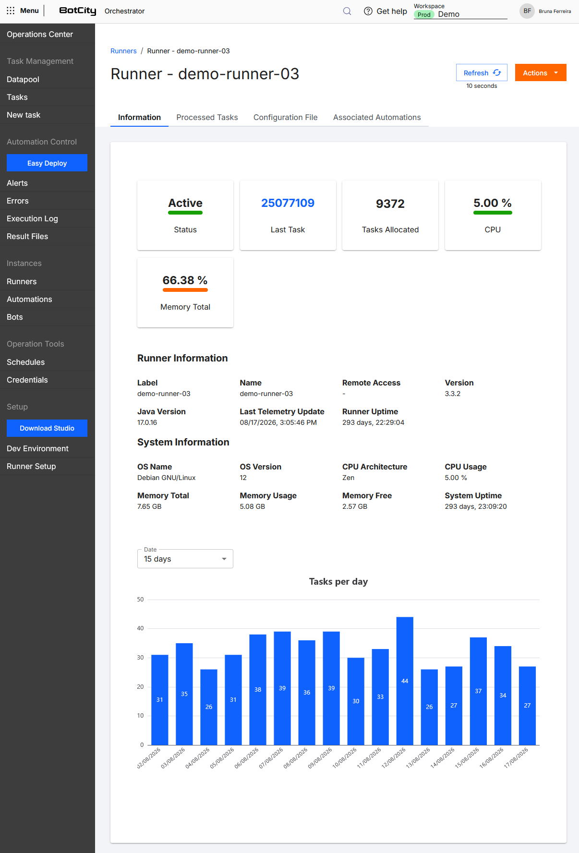Click the Runners breadcrumb link
The width and height of the screenshot is (579, 853).
tap(123, 51)
